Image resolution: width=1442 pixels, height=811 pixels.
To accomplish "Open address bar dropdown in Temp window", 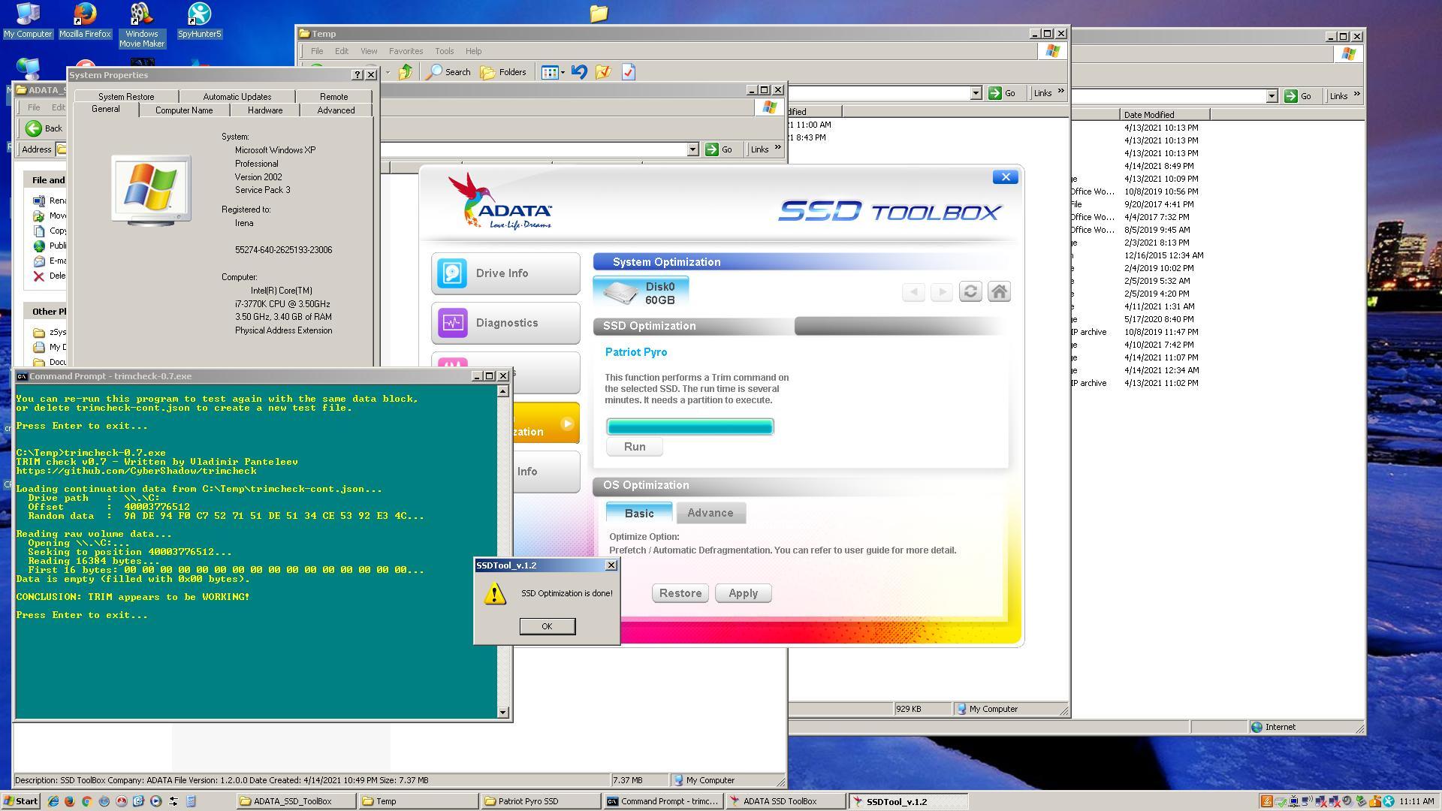I will click(x=976, y=93).
